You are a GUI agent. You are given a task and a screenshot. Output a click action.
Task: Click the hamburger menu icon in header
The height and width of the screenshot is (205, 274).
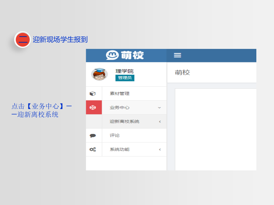(177, 56)
